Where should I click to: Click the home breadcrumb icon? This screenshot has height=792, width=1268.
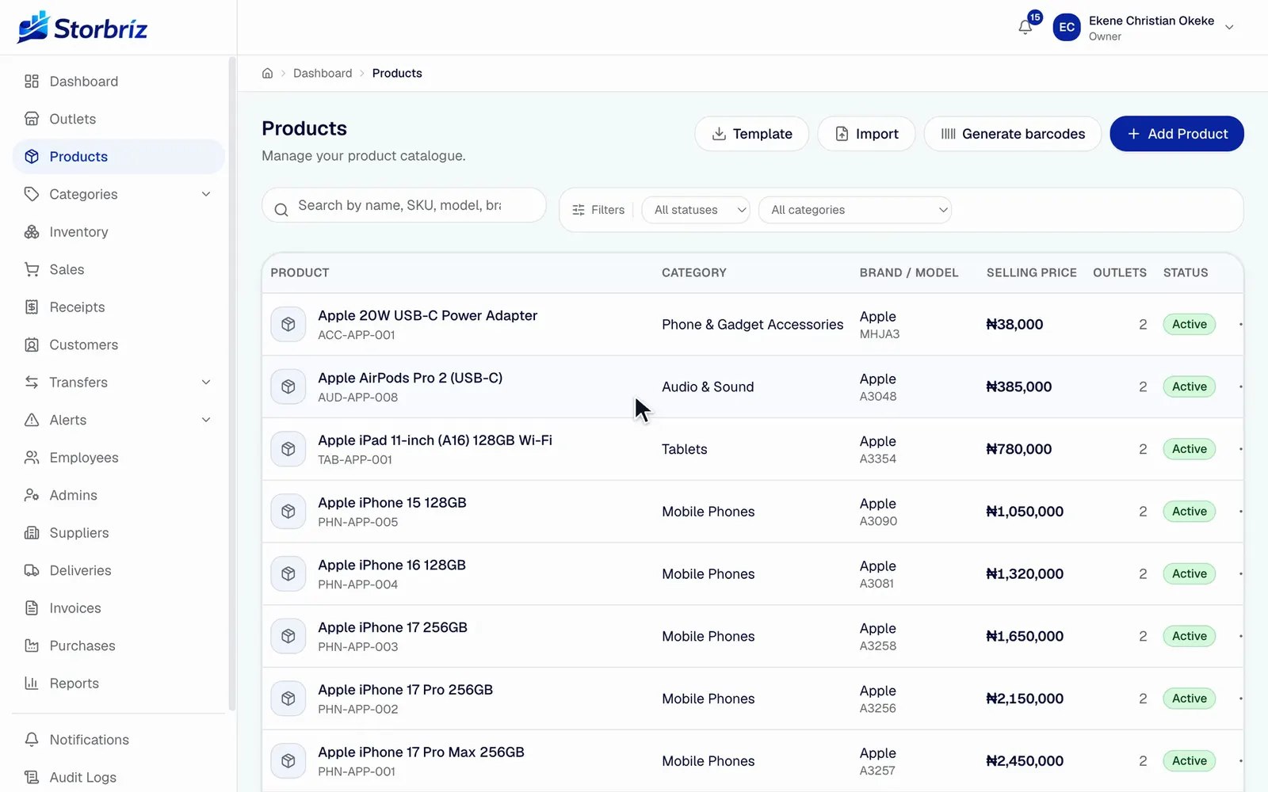pos(268,73)
